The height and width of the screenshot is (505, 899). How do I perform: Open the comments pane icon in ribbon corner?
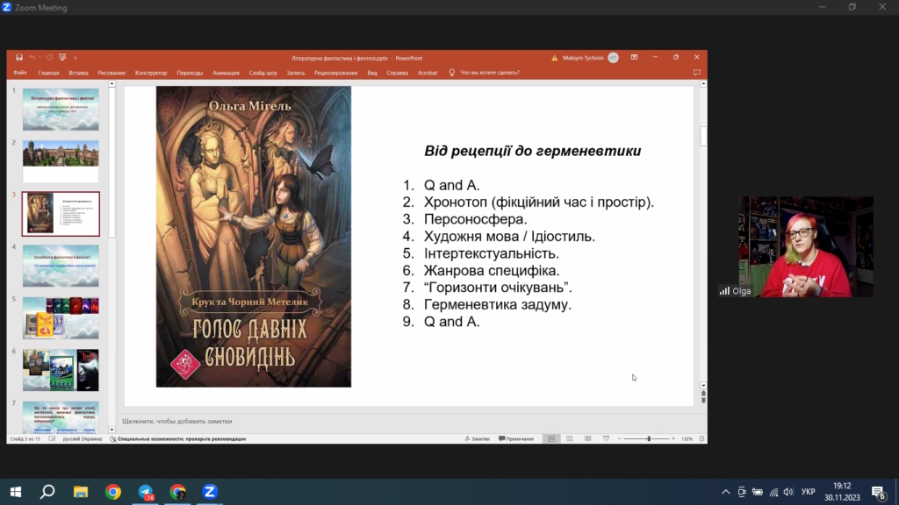(x=696, y=73)
